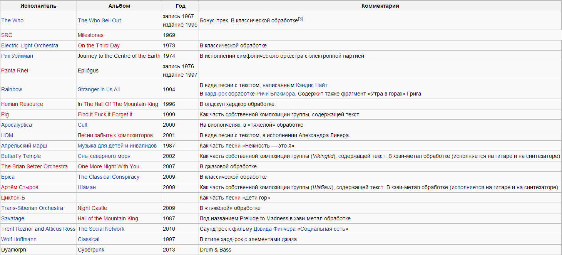
Task: Open The Classical Conspiracy album link
Action: (x=109, y=177)
